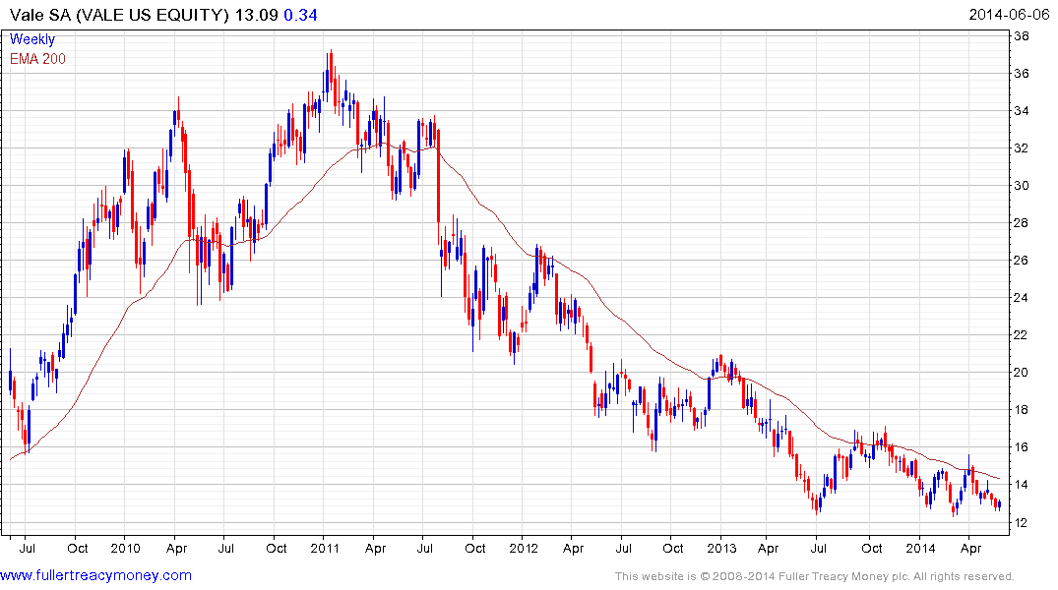Select the last price value 13.09
This screenshot has height=590, width=1058.
pyautogui.click(x=257, y=15)
